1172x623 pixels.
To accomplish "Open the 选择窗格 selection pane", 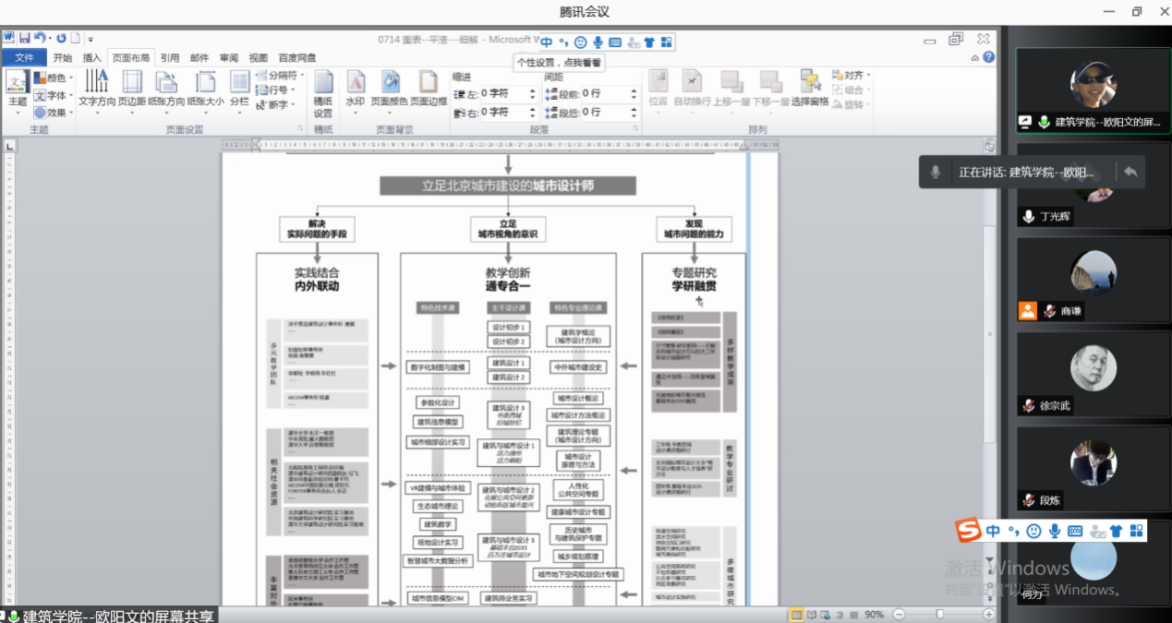I will (810, 89).
